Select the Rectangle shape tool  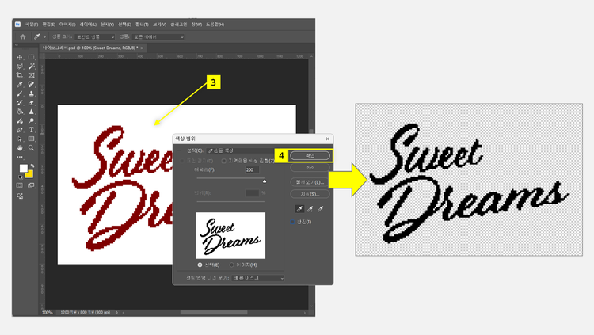pos(32,139)
